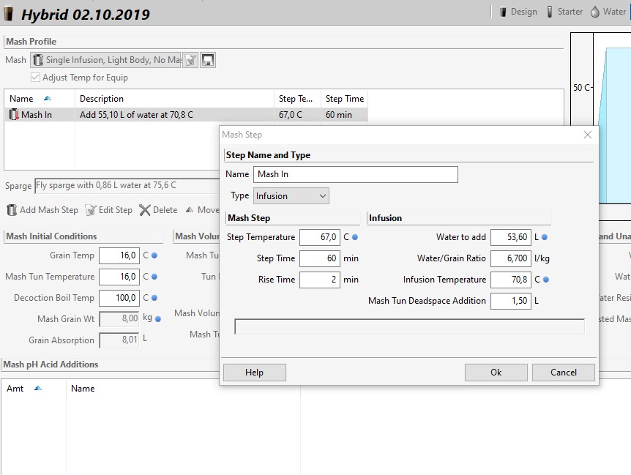Click the edit mash profile icon

click(x=190, y=60)
